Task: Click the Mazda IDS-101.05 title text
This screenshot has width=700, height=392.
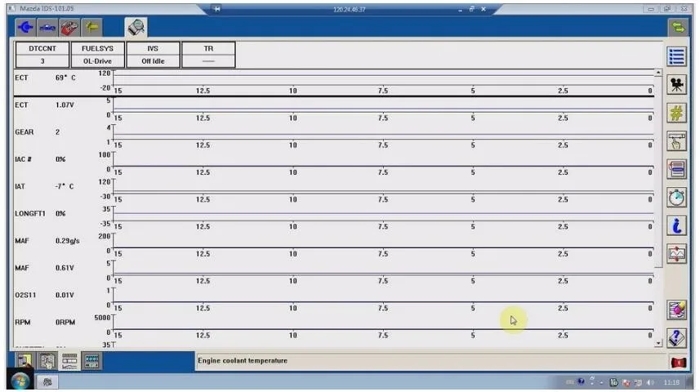Action: [x=47, y=8]
